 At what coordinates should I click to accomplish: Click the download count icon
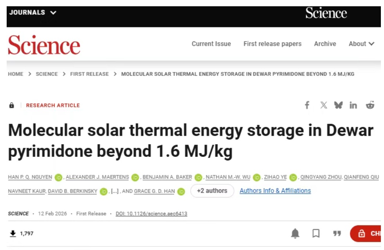click(13, 234)
